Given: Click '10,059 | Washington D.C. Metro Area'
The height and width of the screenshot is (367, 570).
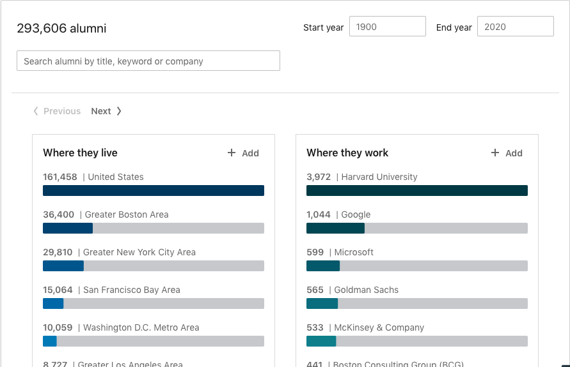Looking at the screenshot, I should click(121, 328).
